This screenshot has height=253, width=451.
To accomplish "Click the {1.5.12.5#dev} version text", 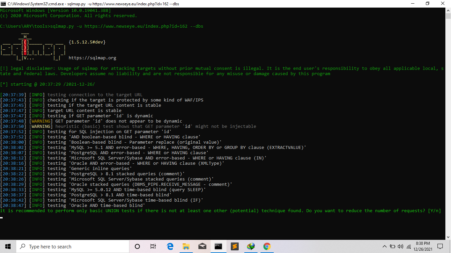I will click(x=87, y=42).
